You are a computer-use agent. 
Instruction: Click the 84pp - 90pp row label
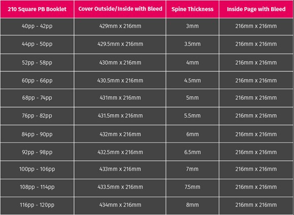point(37,134)
